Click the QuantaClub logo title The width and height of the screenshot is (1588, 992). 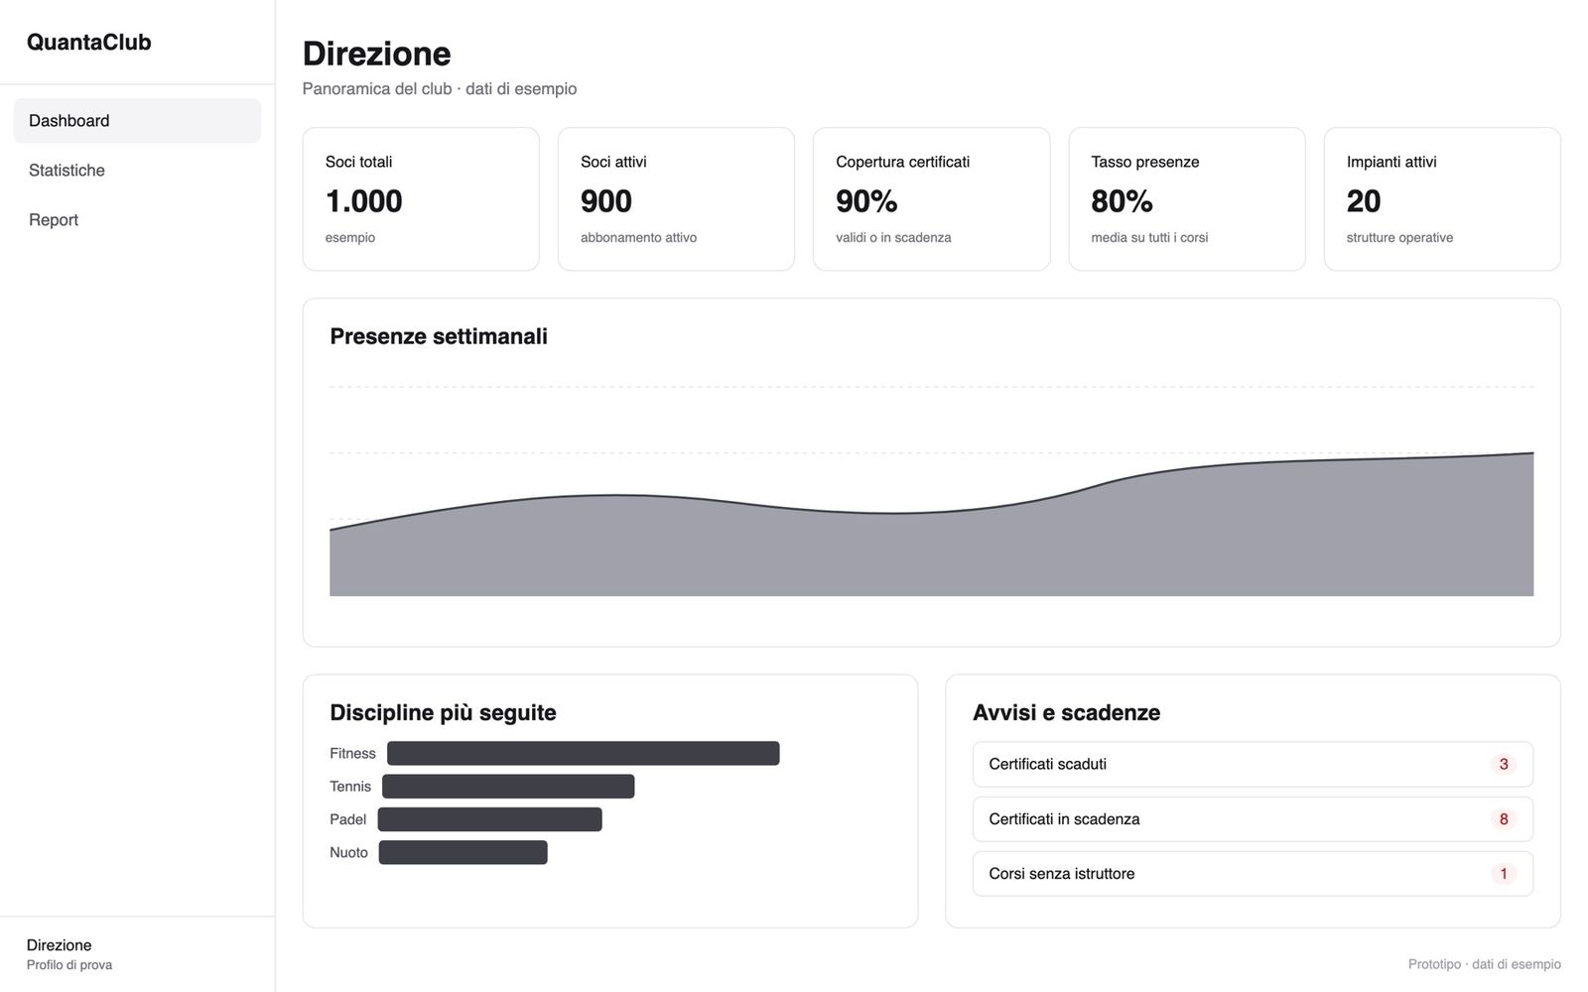[x=89, y=42]
